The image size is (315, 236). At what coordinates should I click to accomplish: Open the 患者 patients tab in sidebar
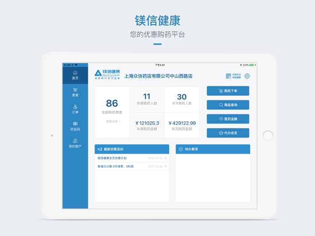(75, 92)
